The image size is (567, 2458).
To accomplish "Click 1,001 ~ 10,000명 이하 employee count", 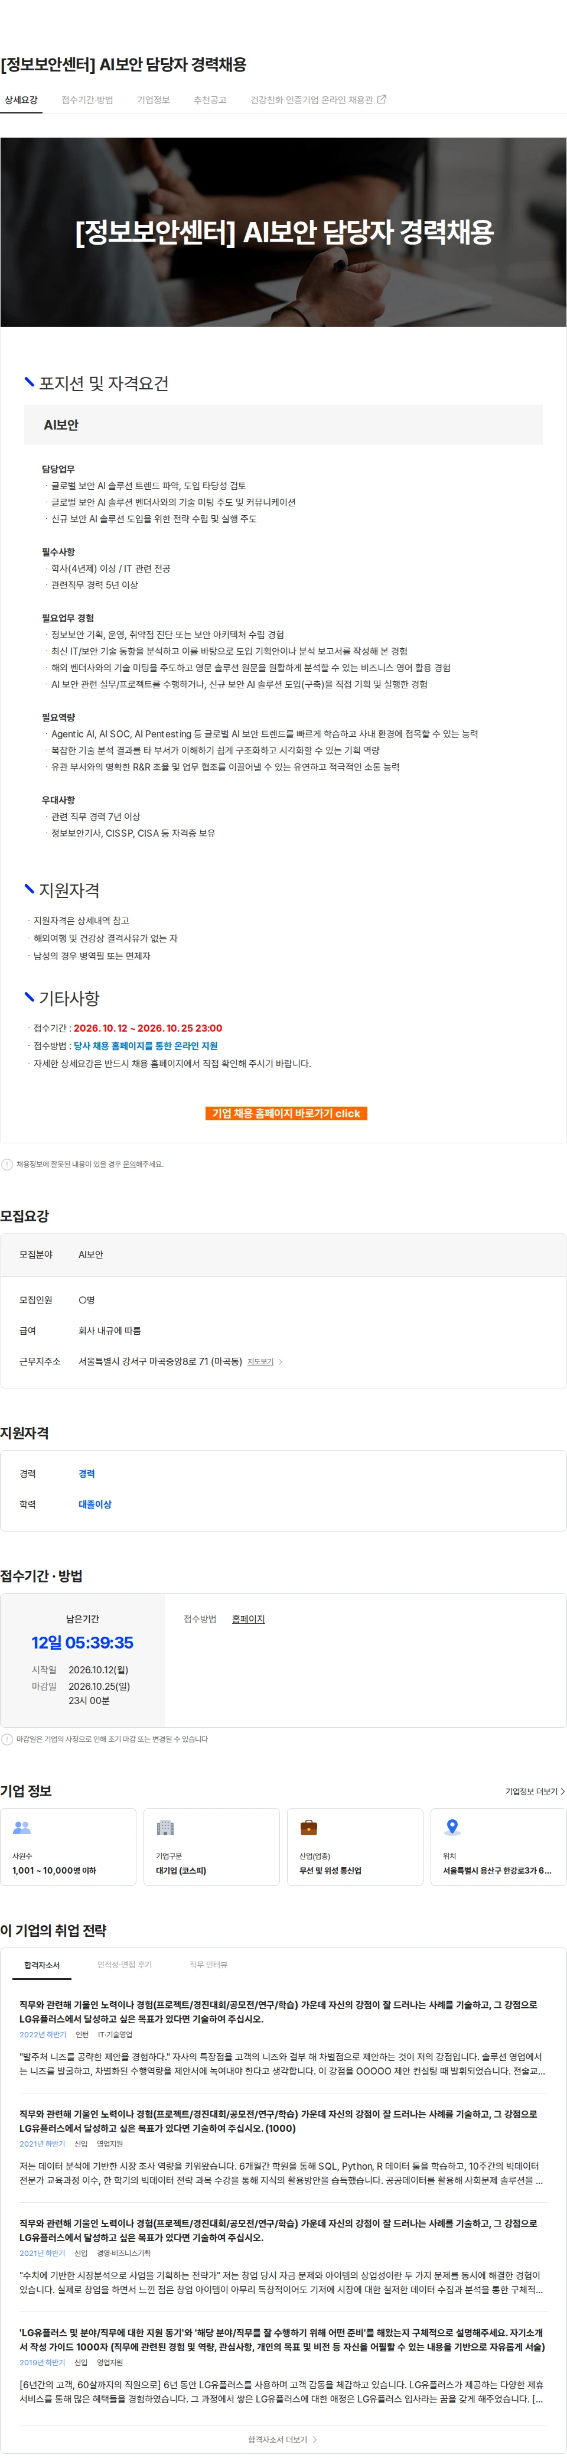I will coord(54,1871).
